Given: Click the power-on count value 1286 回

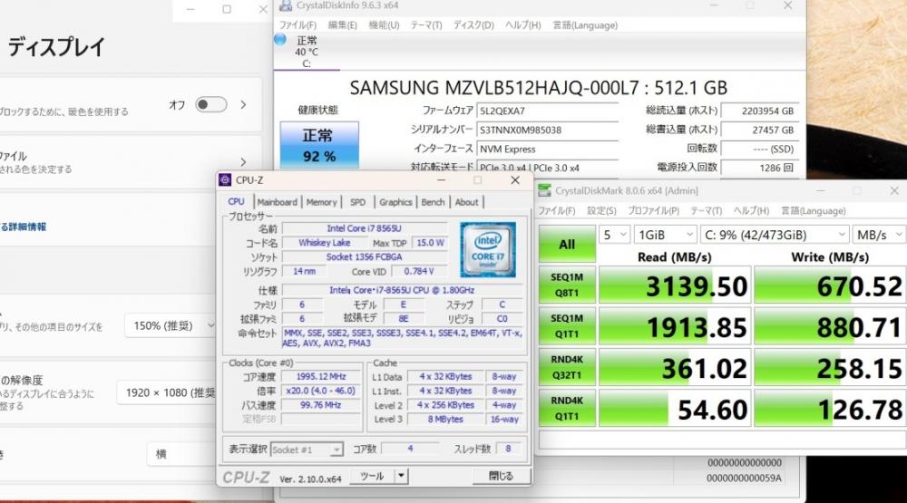Looking at the screenshot, I should (x=759, y=168).
